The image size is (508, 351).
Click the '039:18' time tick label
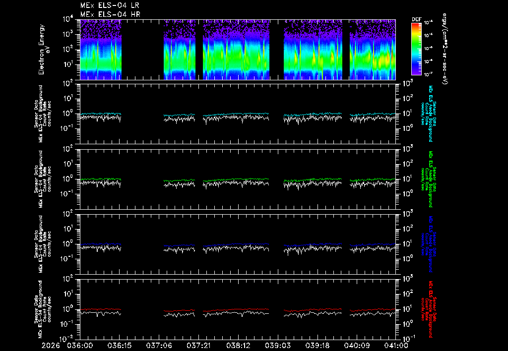(317, 346)
